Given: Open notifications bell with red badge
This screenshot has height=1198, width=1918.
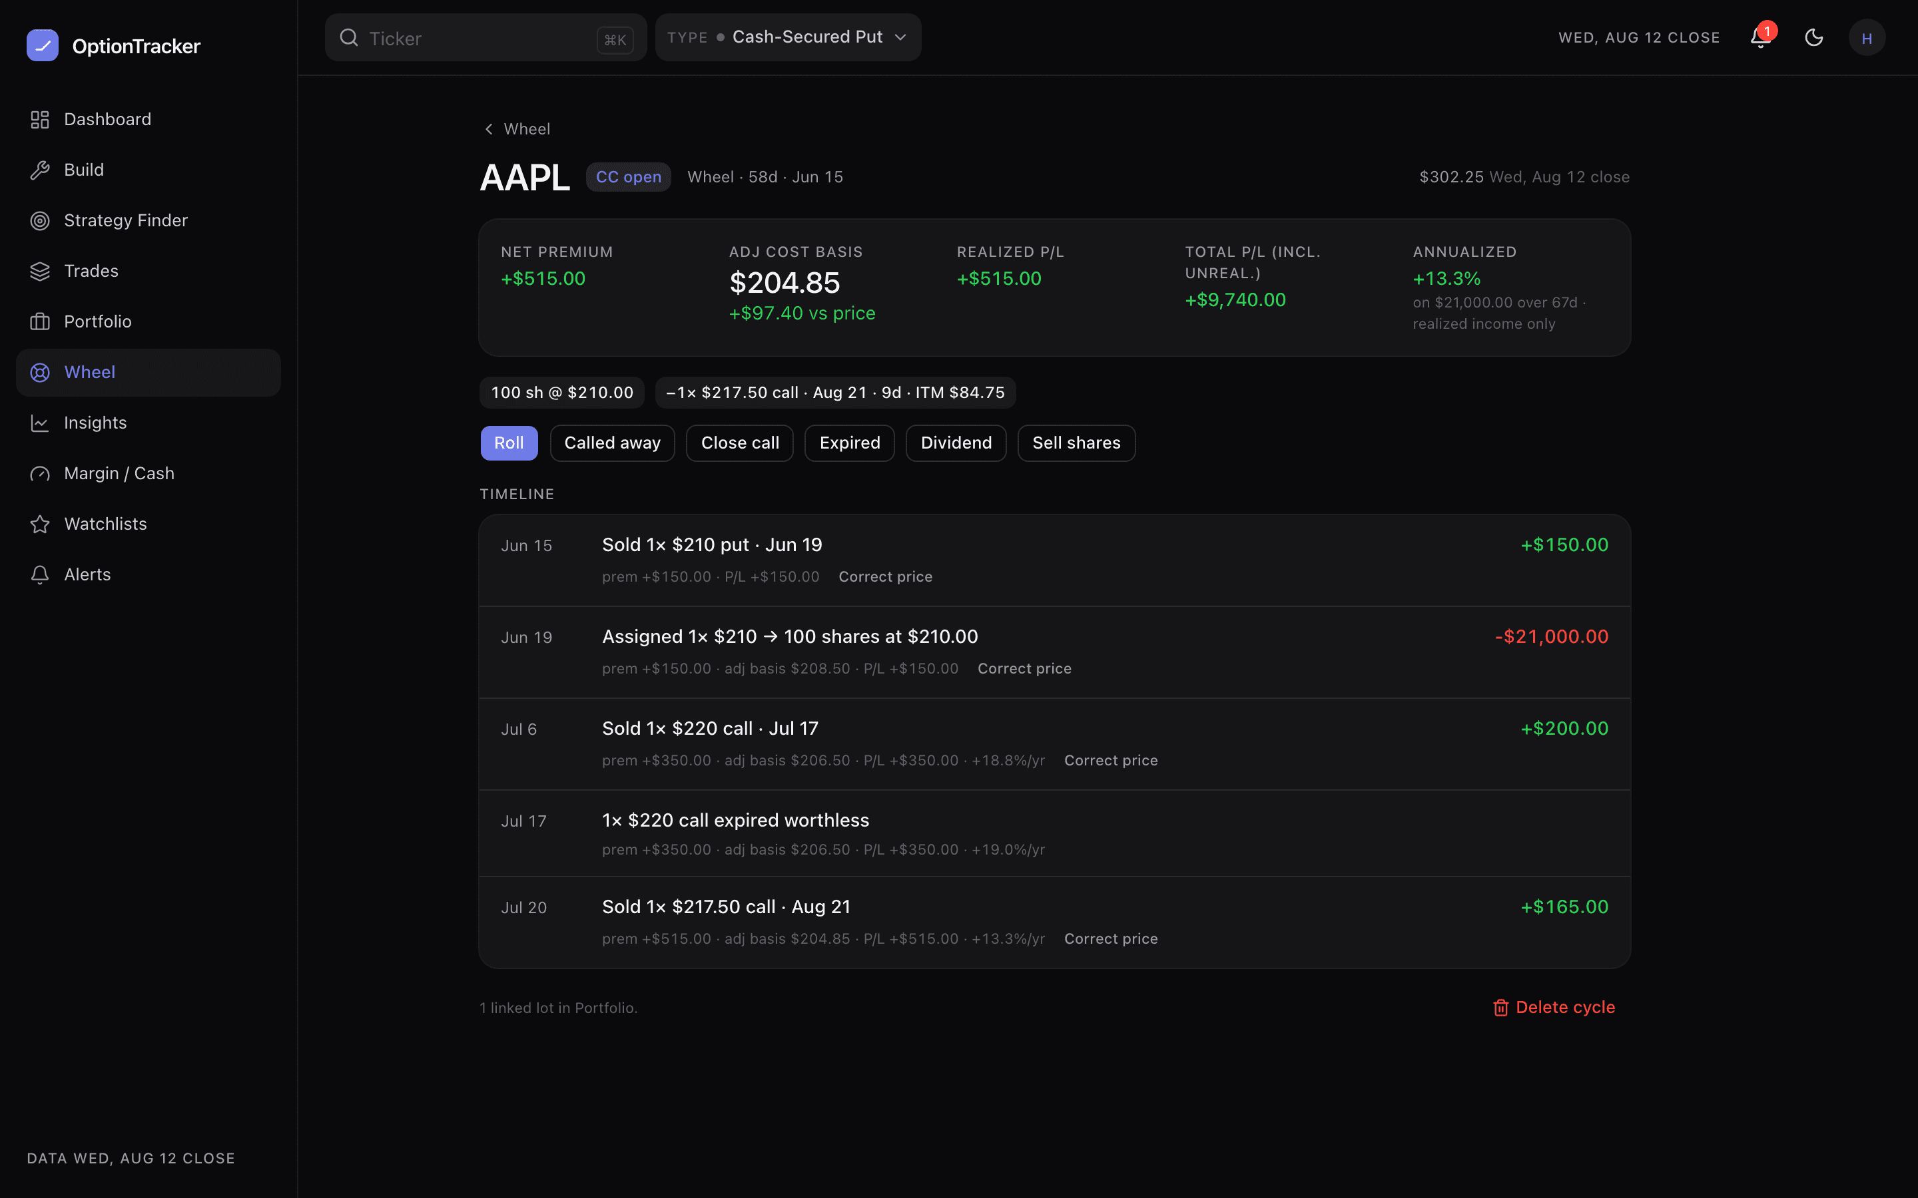Looking at the screenshot, I should pyautogui.click(x=1761, y=37).
